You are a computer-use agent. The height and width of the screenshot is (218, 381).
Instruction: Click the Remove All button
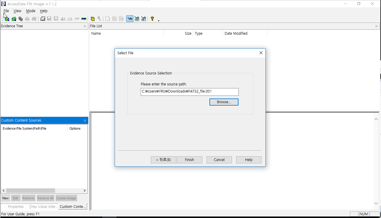pyautogui.click(x=45, y=198)
